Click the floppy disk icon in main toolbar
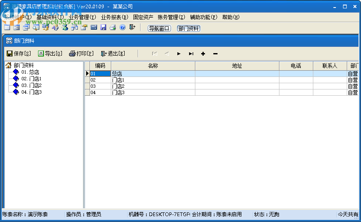The image size is (361, 222). (x=103, y=28)
